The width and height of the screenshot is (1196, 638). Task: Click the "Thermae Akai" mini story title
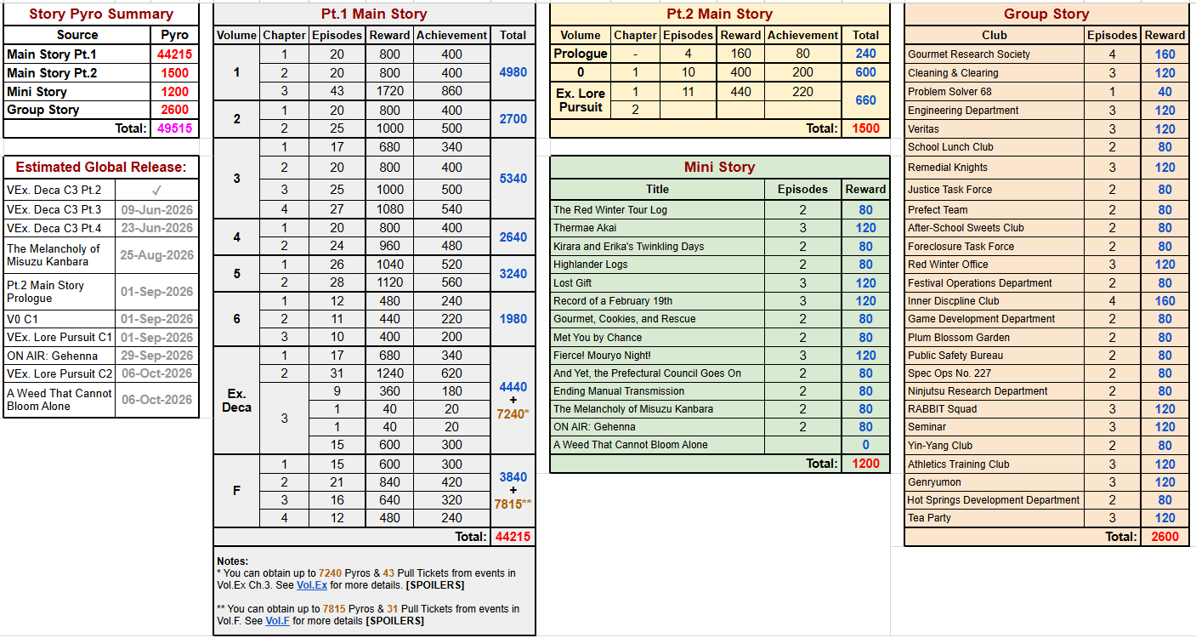tap(585, 228)
